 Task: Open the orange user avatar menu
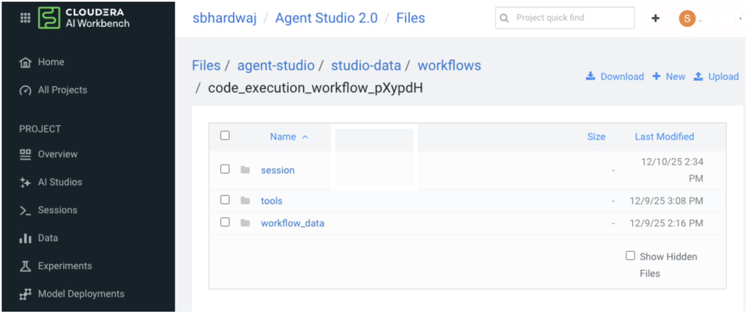(x=687, y=18)
